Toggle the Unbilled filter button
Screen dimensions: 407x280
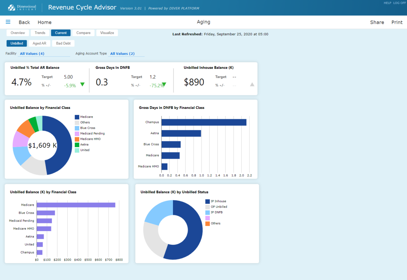17,43
